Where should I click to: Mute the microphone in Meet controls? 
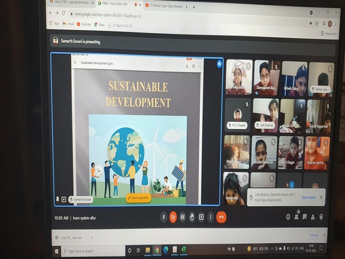pos(164,217)
